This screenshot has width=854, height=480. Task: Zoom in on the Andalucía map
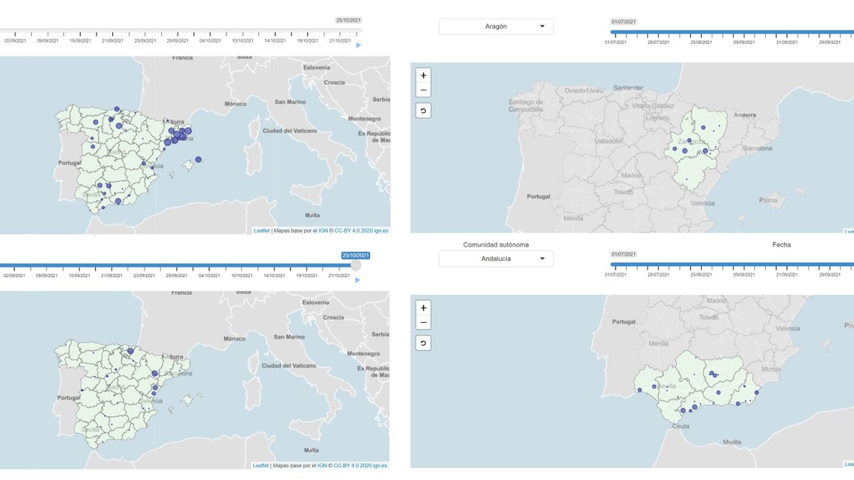423,308
